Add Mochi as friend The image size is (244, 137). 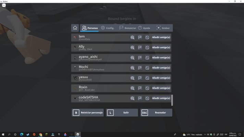tap(161, 68)
